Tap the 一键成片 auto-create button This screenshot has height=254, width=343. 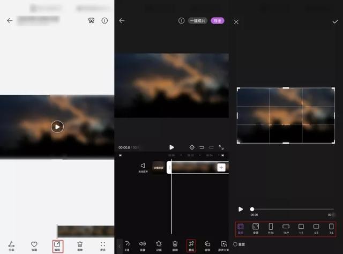click(x=197, y=21)
